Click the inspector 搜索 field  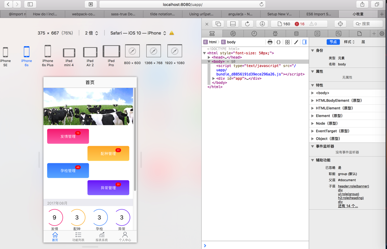pyautogui.click(x=368, y=24)
